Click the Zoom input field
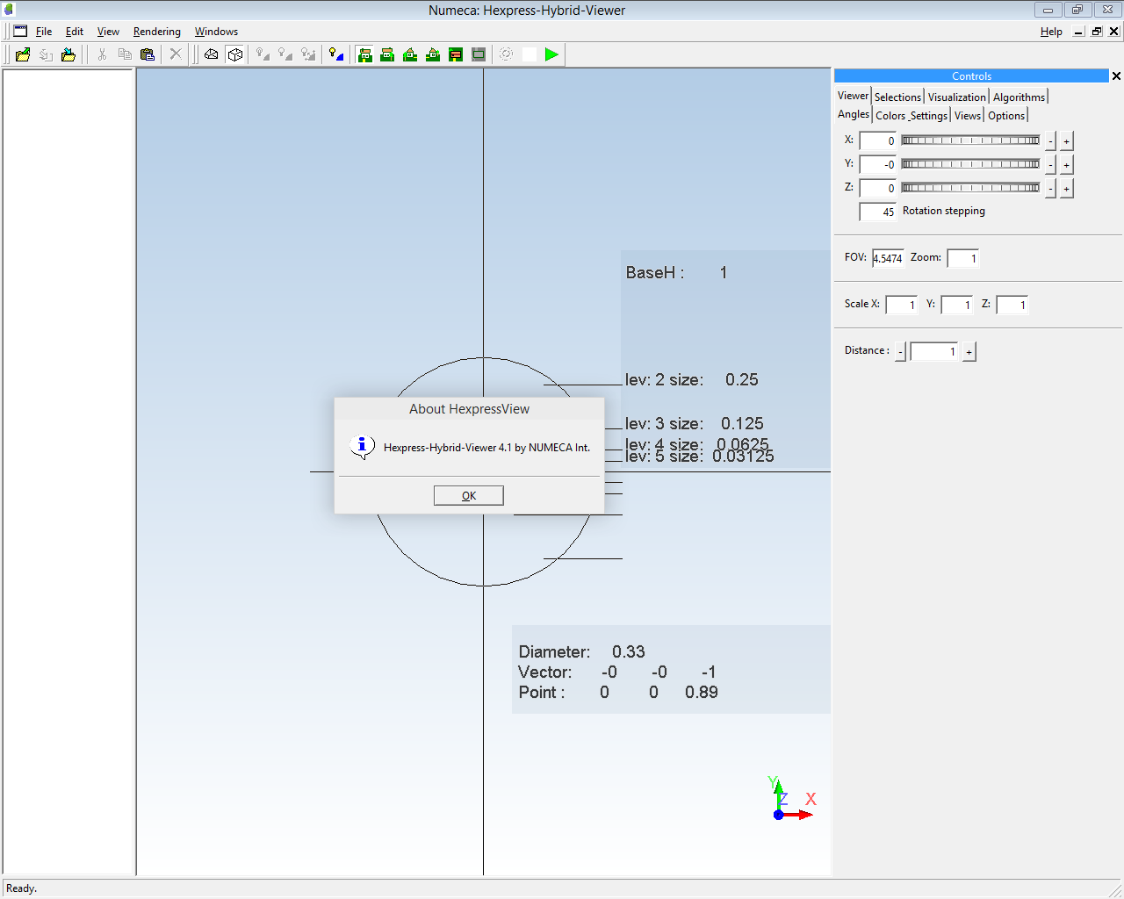The height and width of the screenshot is (899, 1124). 962,258
